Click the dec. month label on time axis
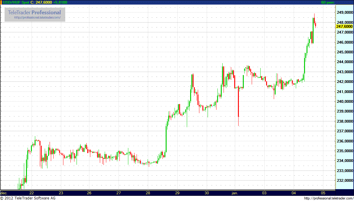This screenshot has width=354, height=201. [x=4, y=193]
